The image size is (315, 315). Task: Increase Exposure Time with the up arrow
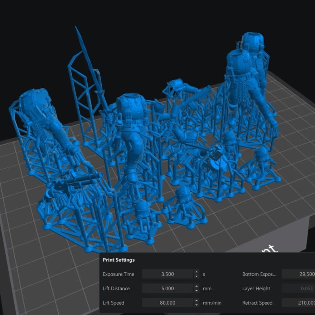[197, 272]
